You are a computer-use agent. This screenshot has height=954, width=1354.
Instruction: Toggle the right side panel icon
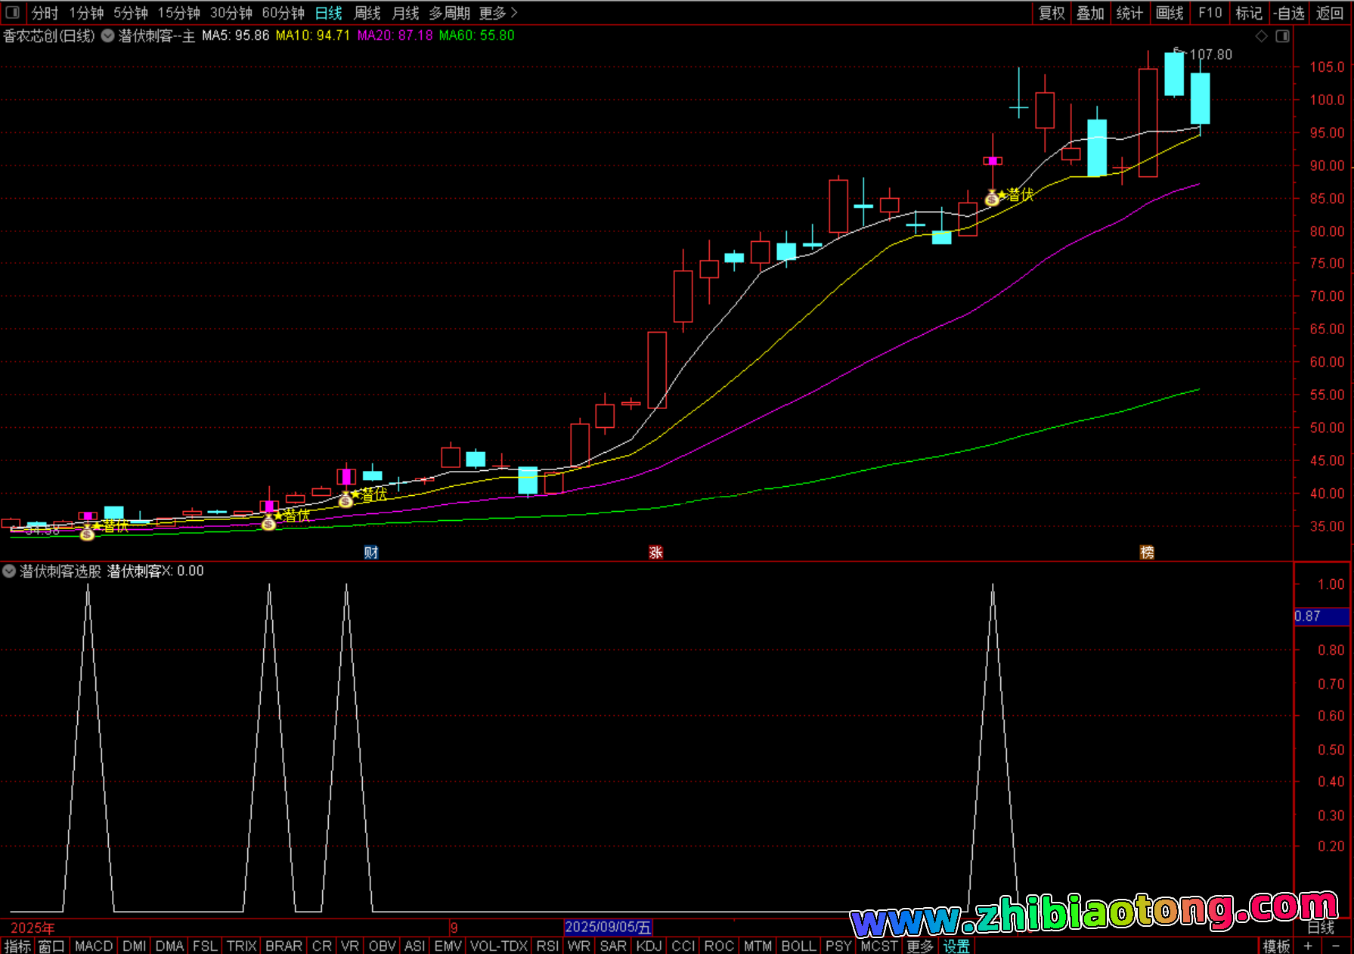pyautogui.click(x=1282, y=36)
